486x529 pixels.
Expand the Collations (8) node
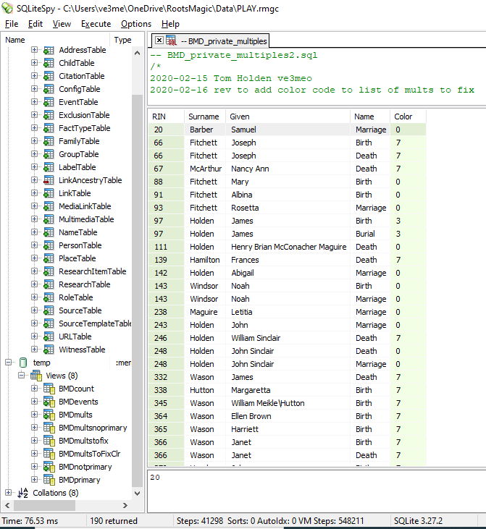click(x=9, y=493)
